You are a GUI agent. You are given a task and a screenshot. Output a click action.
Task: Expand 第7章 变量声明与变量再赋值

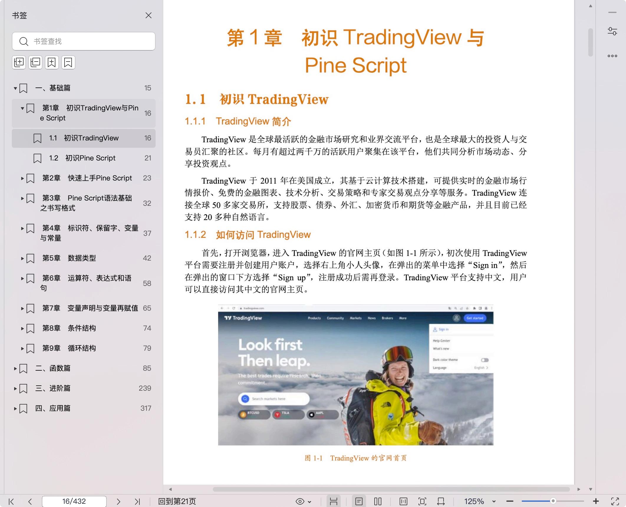click(x=22, y=308)
